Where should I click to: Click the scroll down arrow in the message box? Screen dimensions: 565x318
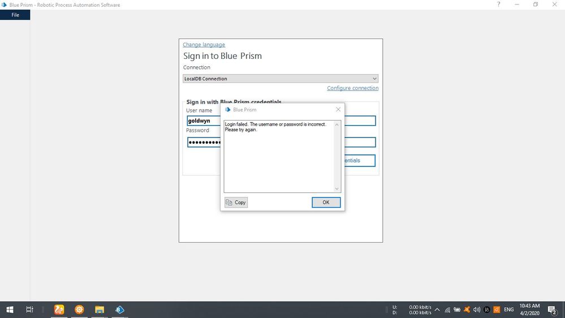coord(337,188)
